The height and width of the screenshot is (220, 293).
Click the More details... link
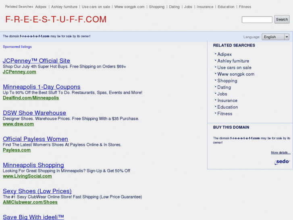tap(281, 153)
